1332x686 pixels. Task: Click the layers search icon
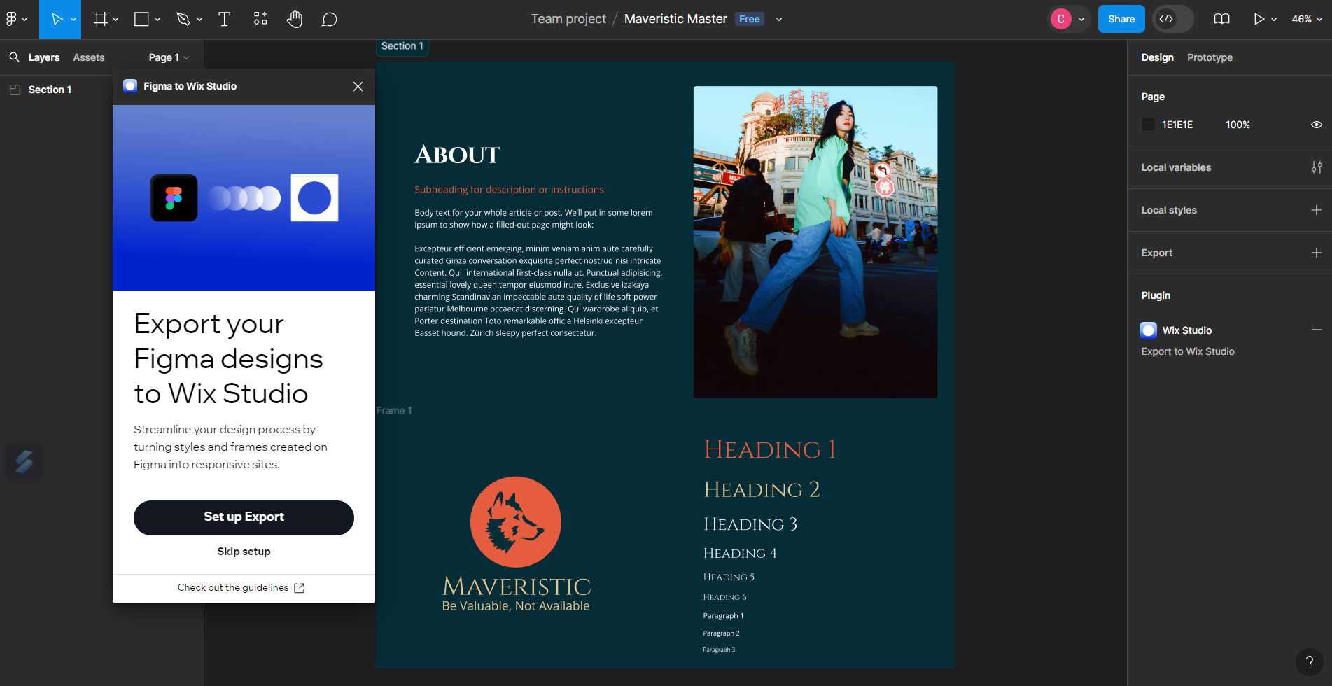[14, 57]
